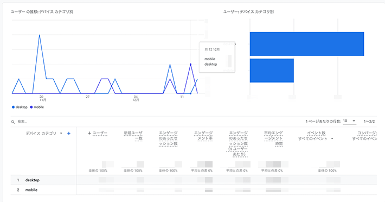This screenshot has height=202, width=385.
Task: Toggle the desktop legend dot
Action: pyautogui.click(x=13, y=107)
